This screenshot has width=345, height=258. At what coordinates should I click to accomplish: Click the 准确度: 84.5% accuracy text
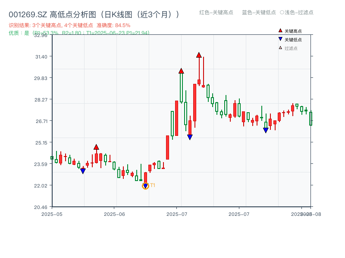(x=114, y=25)
